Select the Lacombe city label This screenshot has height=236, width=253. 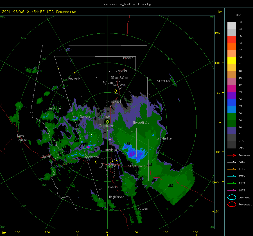[x=121, y=70]
